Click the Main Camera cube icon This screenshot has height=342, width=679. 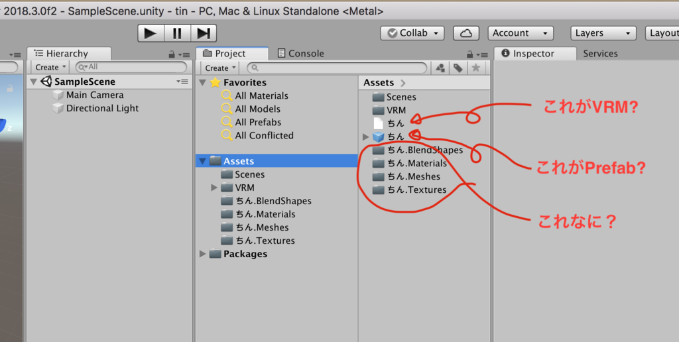click(58, 95)
